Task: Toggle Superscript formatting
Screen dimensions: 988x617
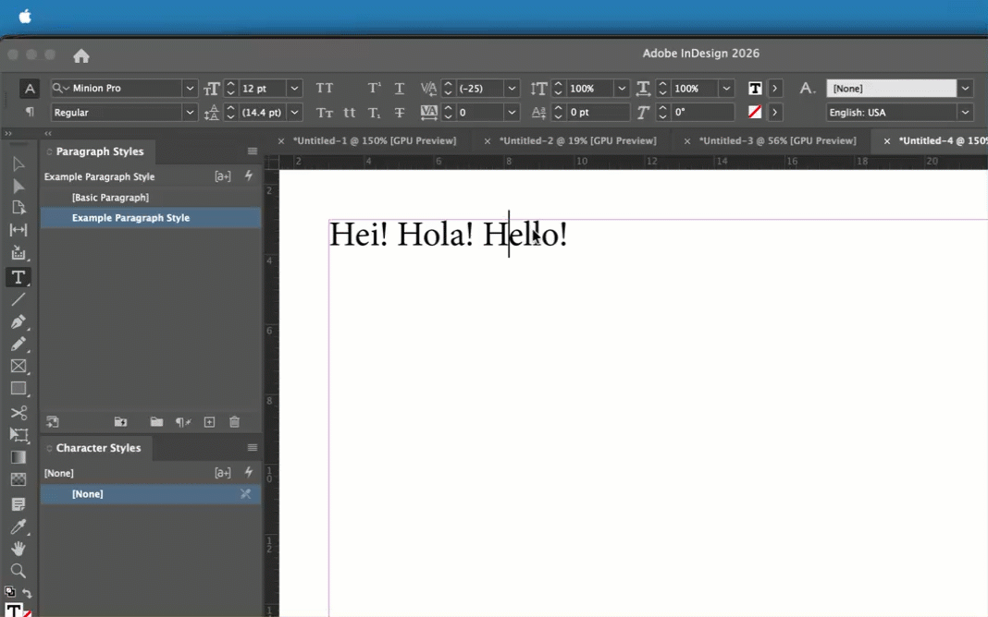Action: (x=375, y=88)
